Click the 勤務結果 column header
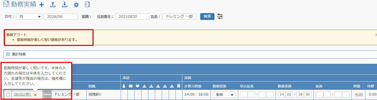 (x=219, y=86)
